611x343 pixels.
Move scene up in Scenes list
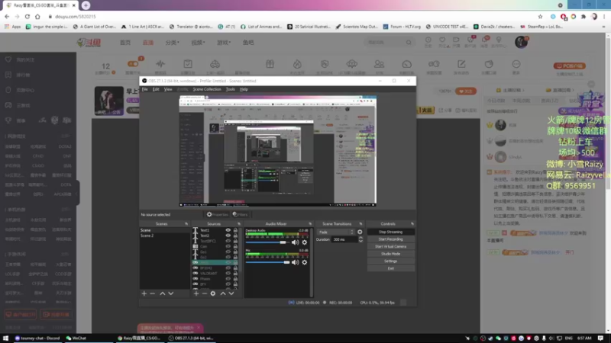point(163,293)
